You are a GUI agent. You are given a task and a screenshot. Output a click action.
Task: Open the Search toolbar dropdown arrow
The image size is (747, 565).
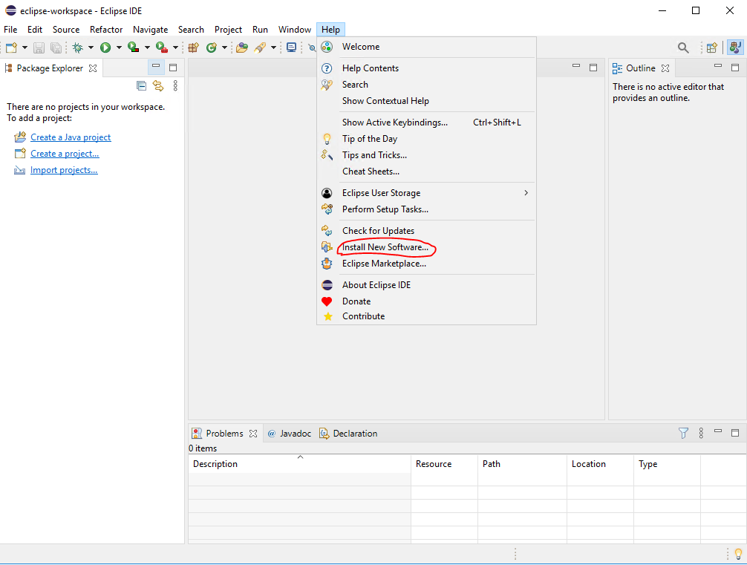coord(273,48)
